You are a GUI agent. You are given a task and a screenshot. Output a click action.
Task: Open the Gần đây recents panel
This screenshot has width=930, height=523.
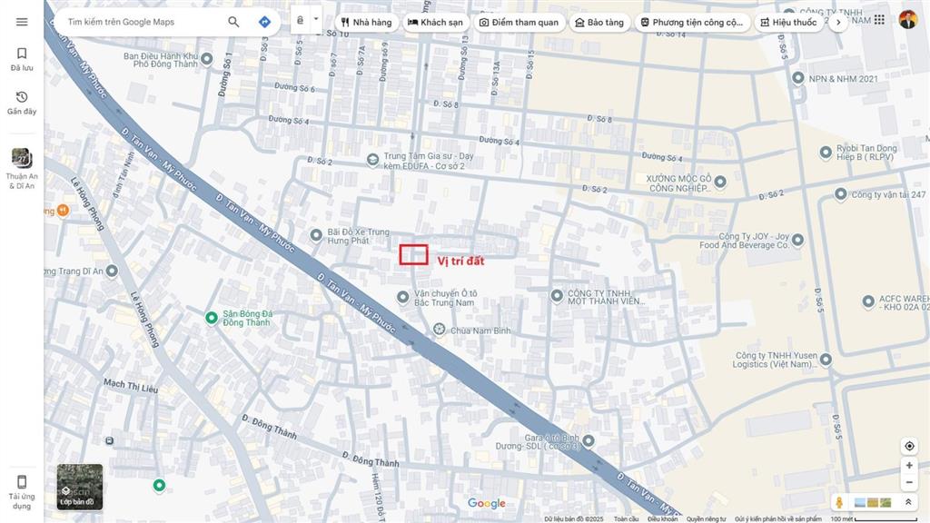(22, 103)
